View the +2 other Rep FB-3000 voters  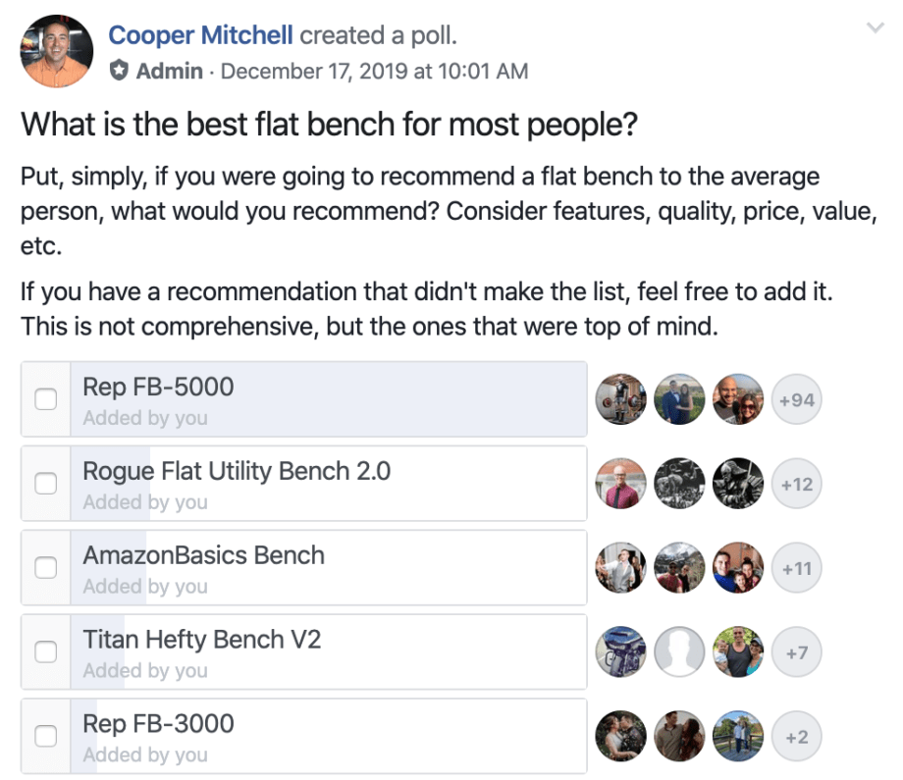(x=796, y=736)
